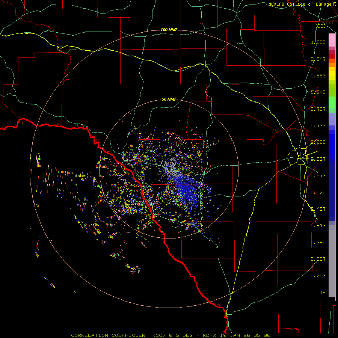Click the 0.413 legend value
The image size is (338, 338).
click(x=318, y=226)
